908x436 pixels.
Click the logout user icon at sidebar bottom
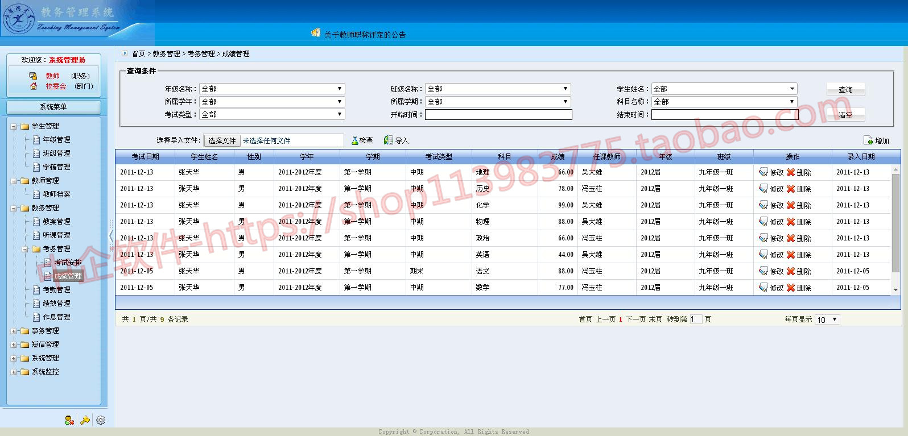[69, 420]
